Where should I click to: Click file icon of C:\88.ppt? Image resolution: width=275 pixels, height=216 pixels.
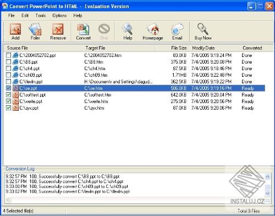pos(15,62)
